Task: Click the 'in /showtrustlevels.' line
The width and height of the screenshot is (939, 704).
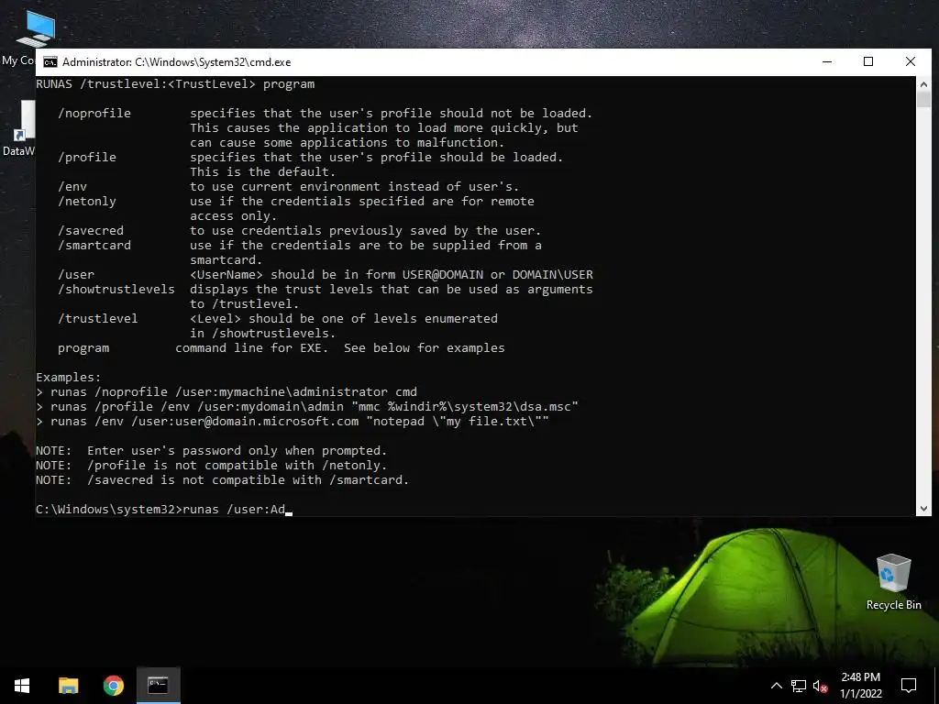Action: [263, 334]
